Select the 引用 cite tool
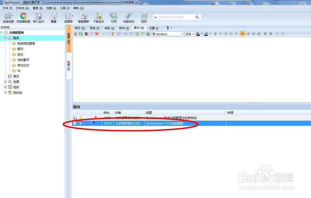 pyautogui.click(x=114, y=17)
